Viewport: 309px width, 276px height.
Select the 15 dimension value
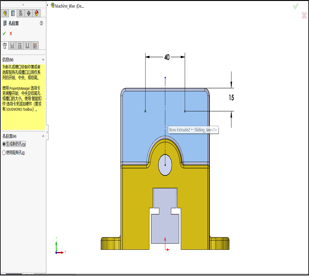(231, 98)
